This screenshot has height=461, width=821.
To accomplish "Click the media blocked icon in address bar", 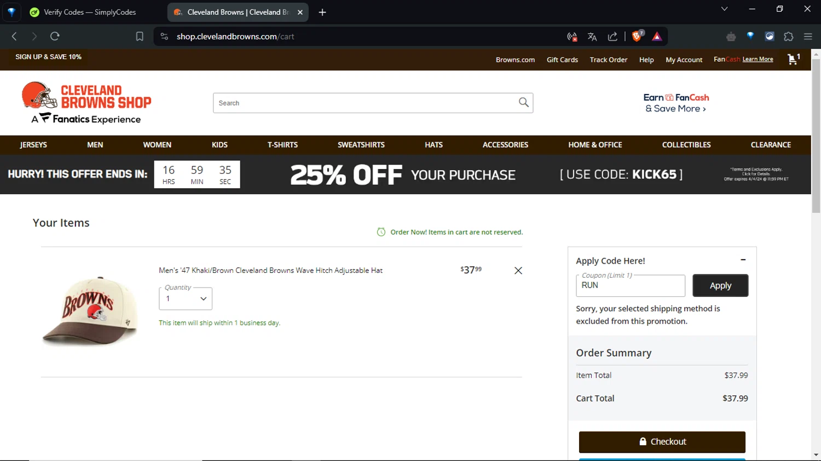I will (x=572, y=37).
